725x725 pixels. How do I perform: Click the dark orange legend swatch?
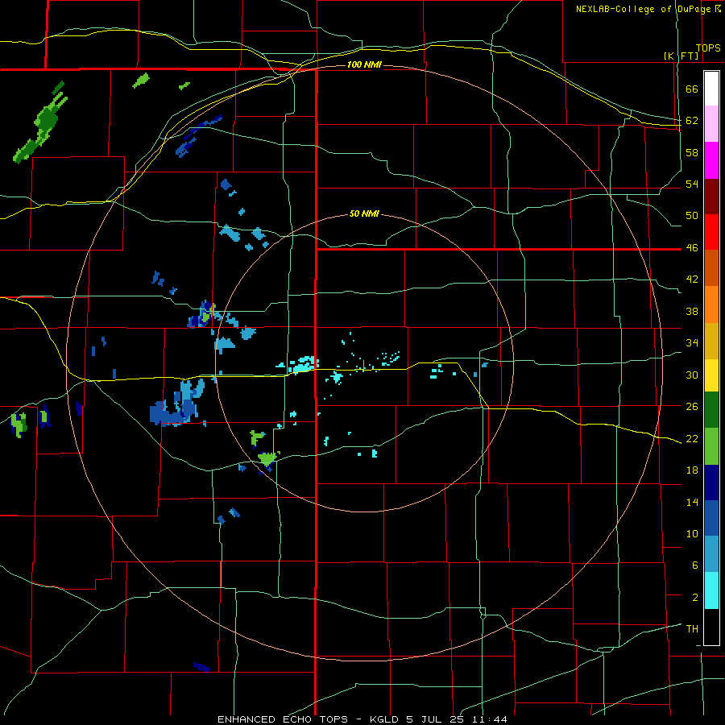pyautogui.click(x=711, y=267)
